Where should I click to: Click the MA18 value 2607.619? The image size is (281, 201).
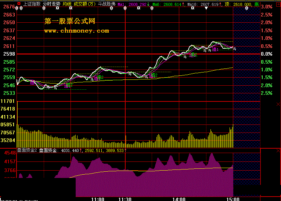click(209, 4)
